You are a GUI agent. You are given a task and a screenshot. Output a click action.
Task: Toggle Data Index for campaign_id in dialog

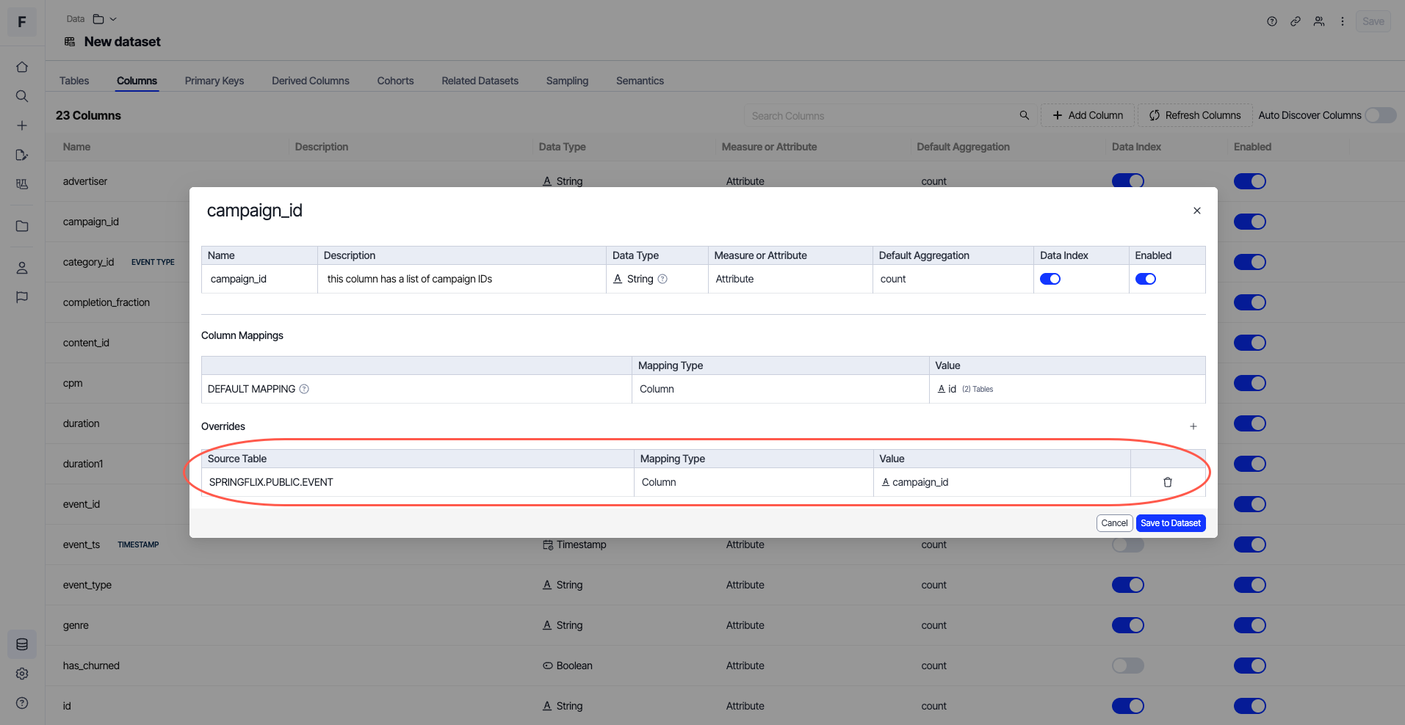tap(1050, 279)
